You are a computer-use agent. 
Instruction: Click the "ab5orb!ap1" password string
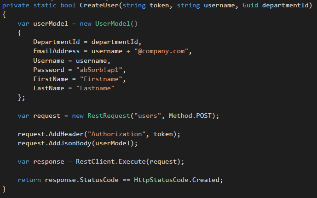tap(99, 70)
